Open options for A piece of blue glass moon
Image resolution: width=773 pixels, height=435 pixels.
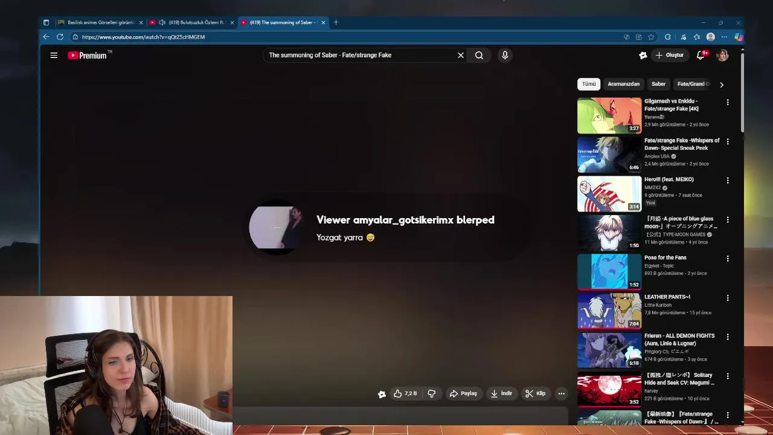(x=728, y=219)
